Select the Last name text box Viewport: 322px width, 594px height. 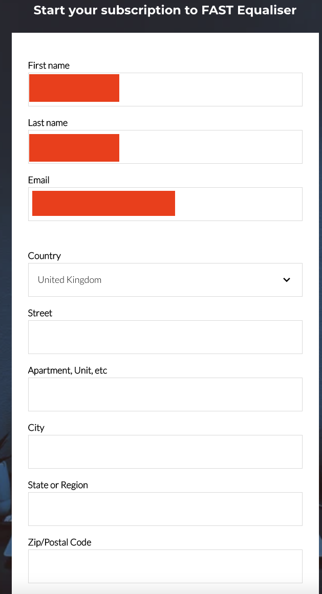[x=165, y=147]
